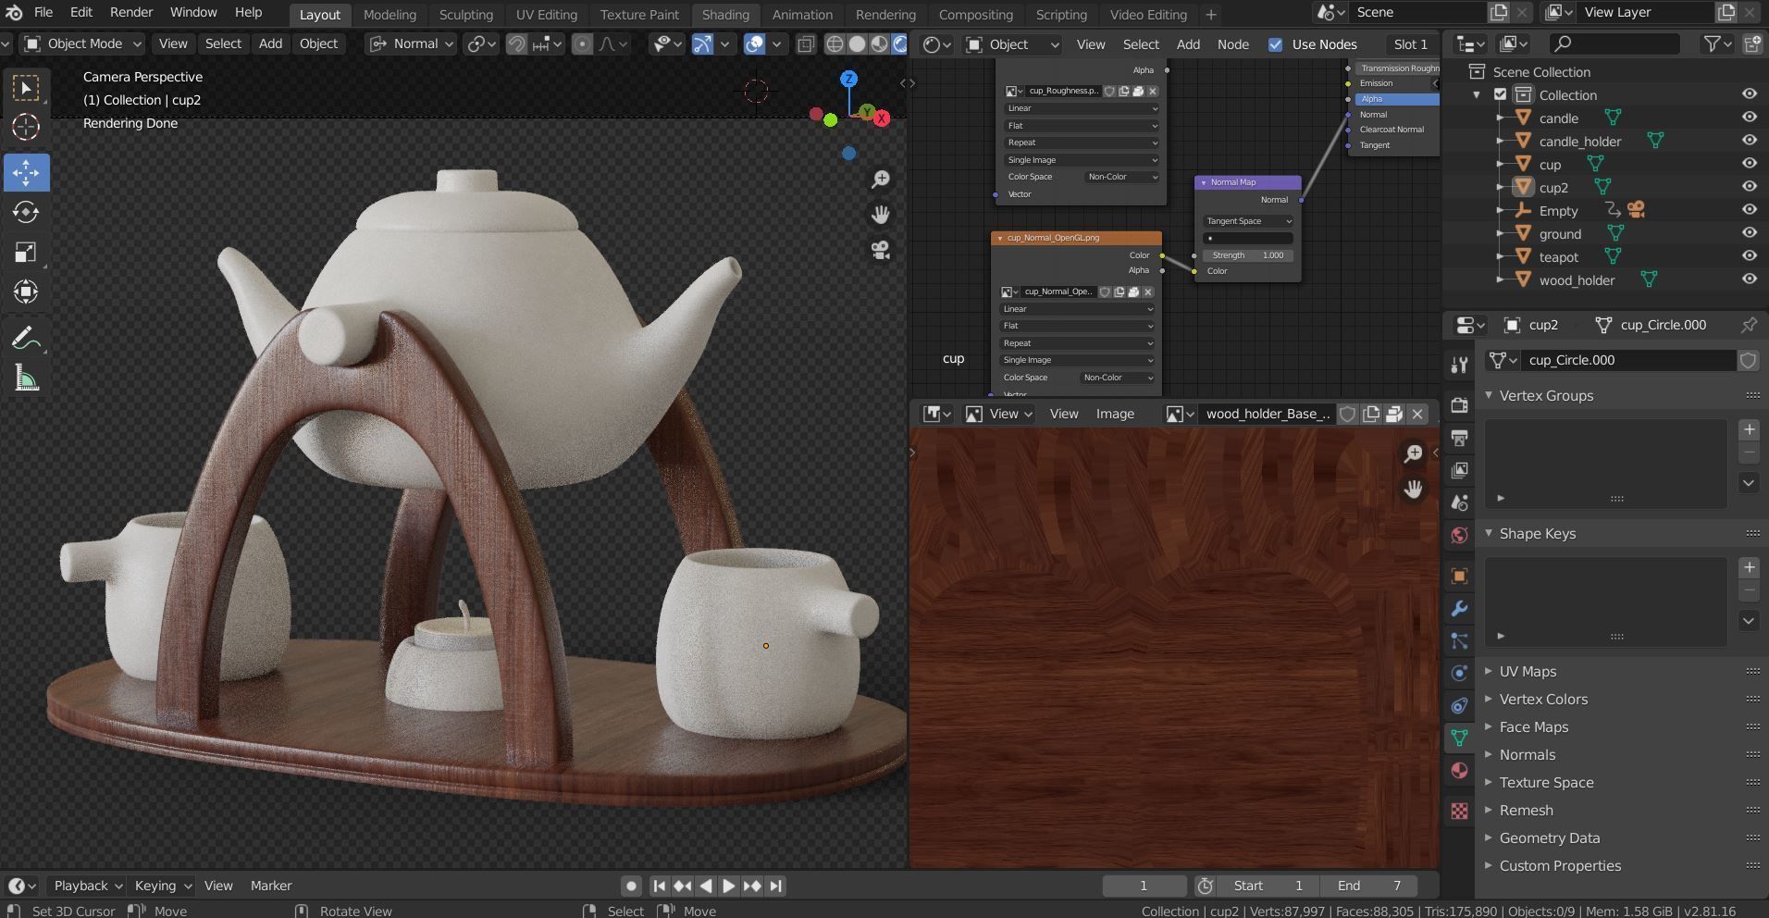Open the Texture properties tab
1769x918 pixels.
coord(1459,811)
